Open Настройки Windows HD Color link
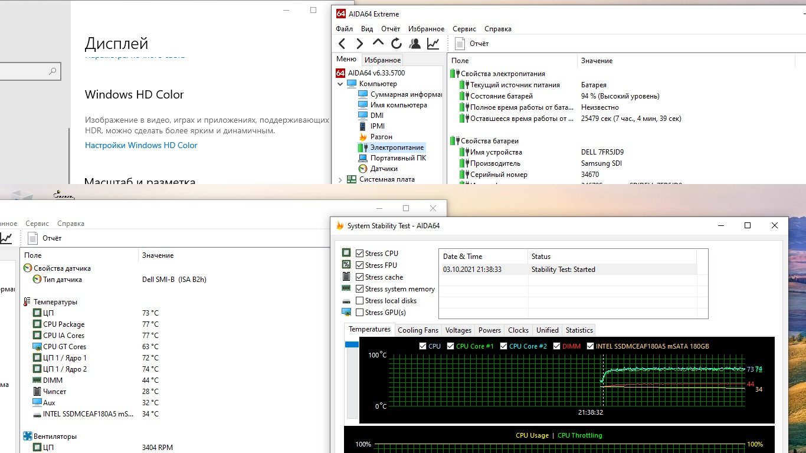The width and height of the screenshot is (806, 453). 141,145
